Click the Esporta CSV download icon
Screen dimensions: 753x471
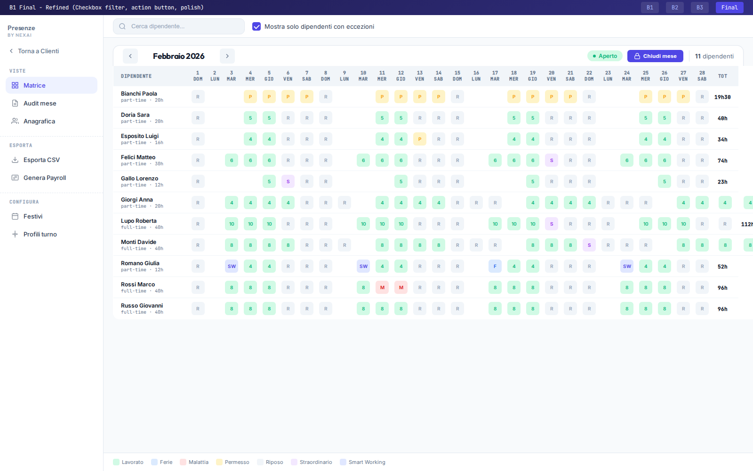15,160
